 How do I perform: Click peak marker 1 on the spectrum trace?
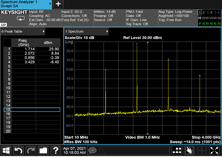click(137, 44)
